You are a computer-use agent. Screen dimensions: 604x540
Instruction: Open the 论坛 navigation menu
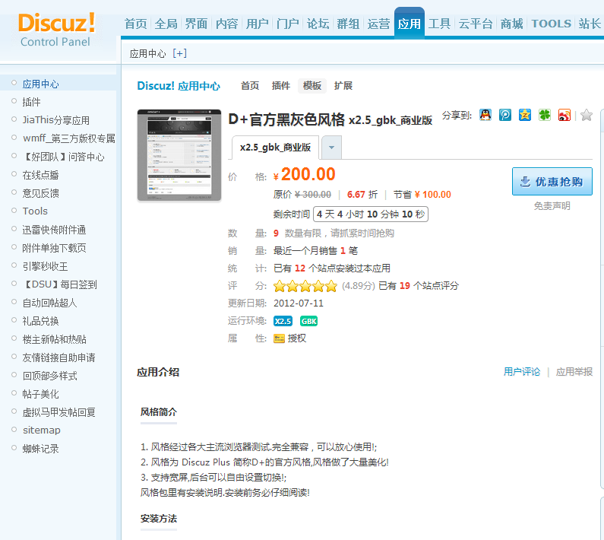click(318, 24)
